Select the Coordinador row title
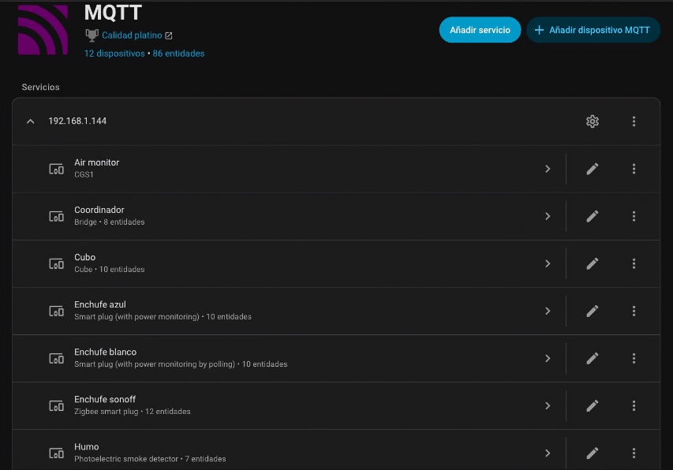 (99, 210)
